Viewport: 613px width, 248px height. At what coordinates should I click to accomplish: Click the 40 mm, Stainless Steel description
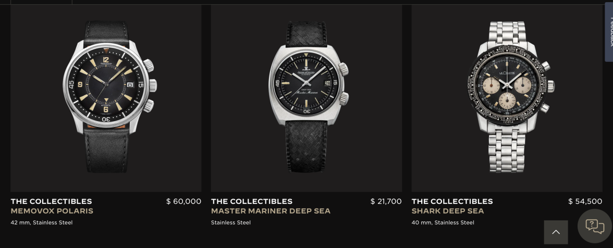[x=443, y=223]
